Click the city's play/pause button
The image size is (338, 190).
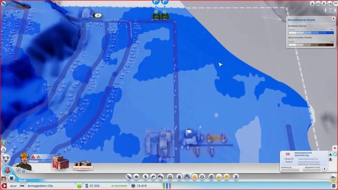coord(4,186)
